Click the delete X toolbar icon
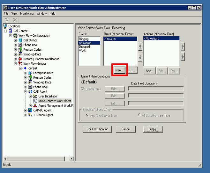This screenshot has height=173, width=210. 15,20
